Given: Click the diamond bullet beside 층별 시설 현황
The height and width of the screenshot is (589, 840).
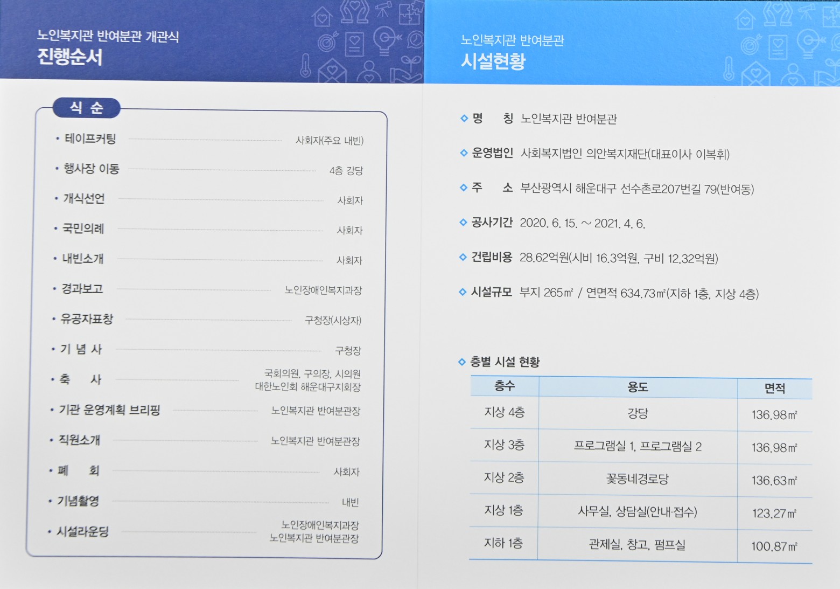Looking at the screenshot, I should [461, 362].
